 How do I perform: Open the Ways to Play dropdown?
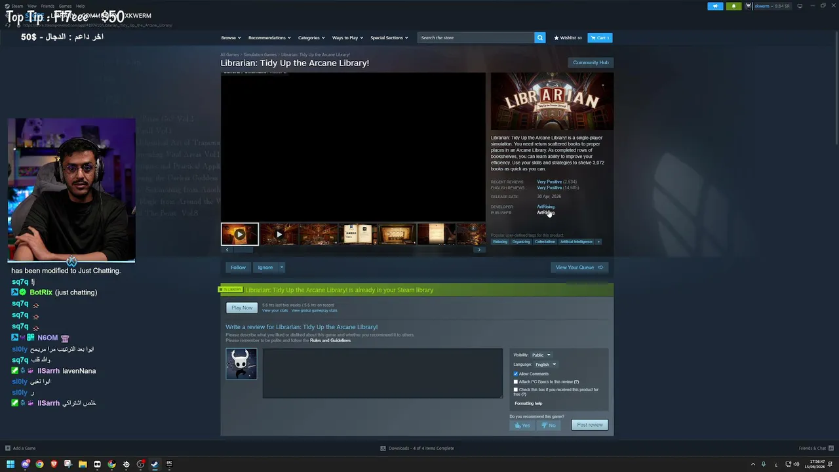(347, 38)
